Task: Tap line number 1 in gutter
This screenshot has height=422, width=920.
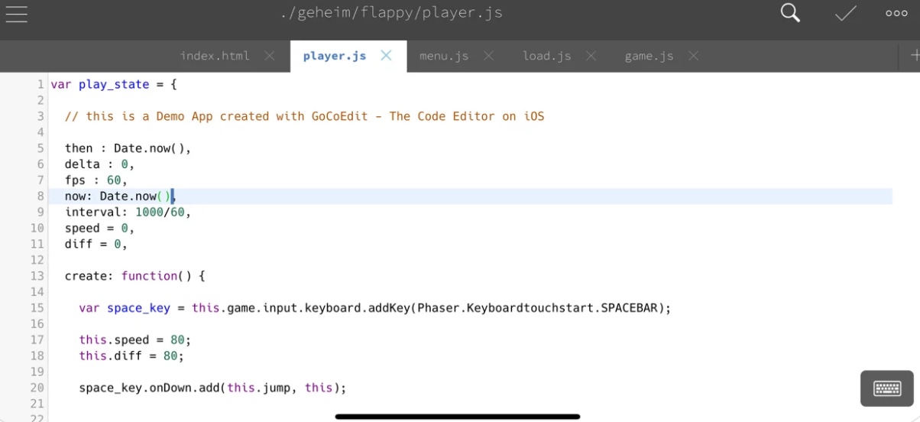Action: coord(40,84)
